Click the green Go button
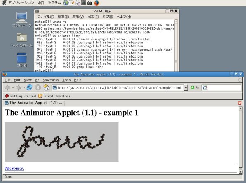Screen dimensions: 246x183 tap(195, 88)
